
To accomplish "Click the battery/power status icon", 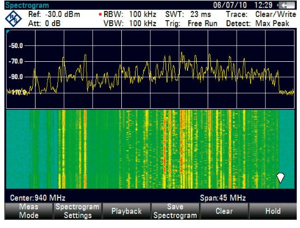I will click(286, 5).
